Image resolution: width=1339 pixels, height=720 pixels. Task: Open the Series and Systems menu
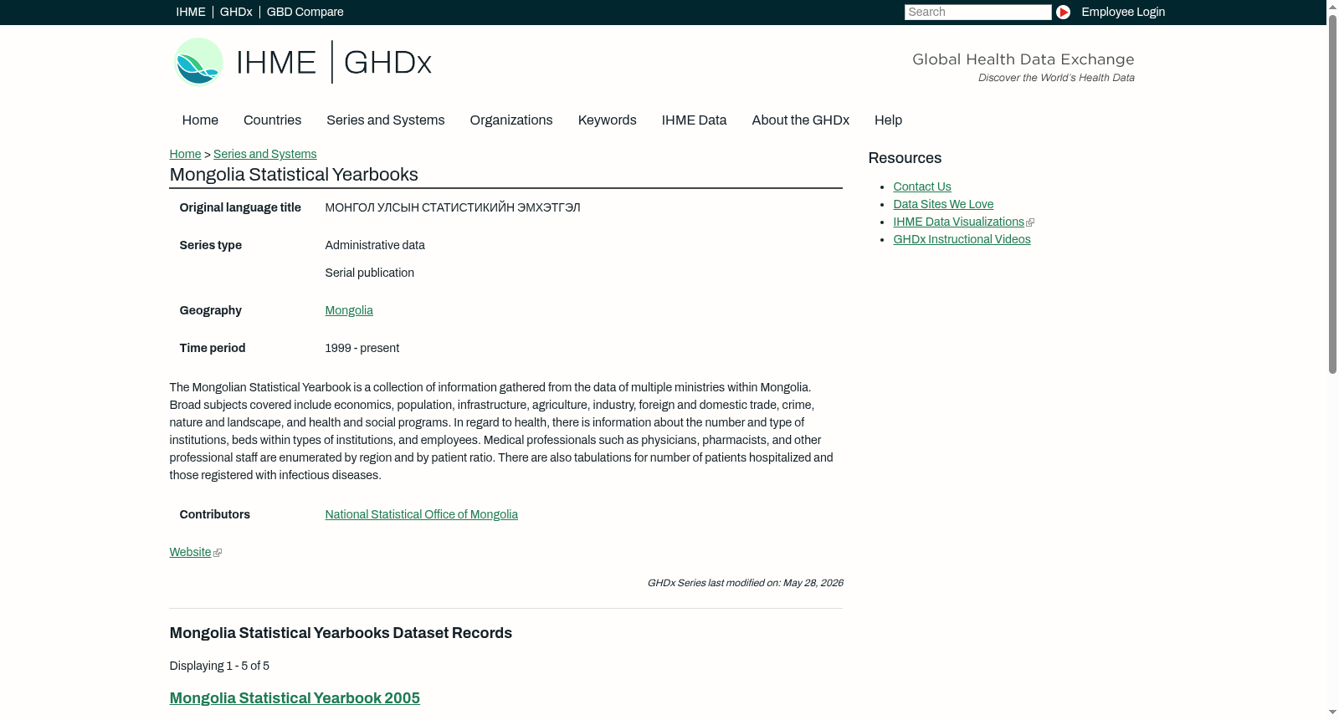click(385, 120)
